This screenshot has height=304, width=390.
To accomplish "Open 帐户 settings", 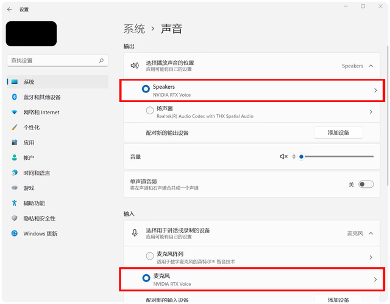I will tap(57, 157).
